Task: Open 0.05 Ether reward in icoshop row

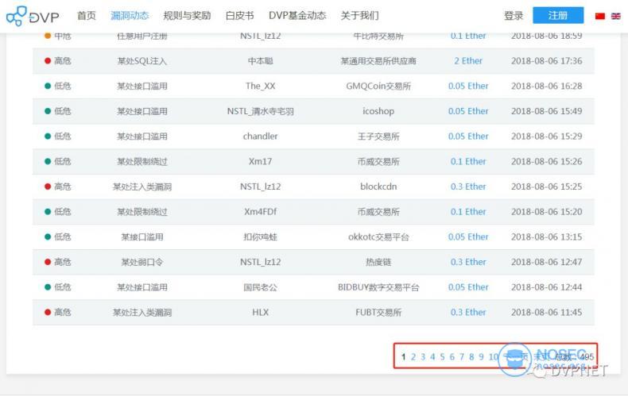Action: [x=468, y=111]
